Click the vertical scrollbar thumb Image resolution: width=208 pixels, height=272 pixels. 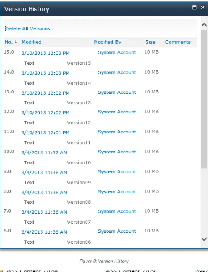click(x=204, y=99)
